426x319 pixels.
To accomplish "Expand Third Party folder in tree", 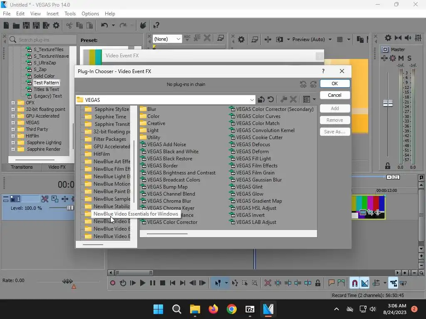I will [13, 129].
